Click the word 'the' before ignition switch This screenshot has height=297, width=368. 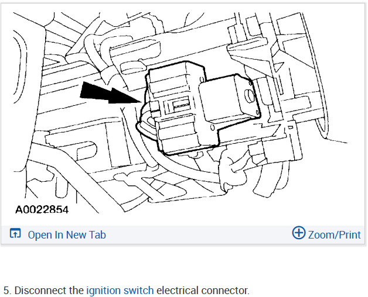coord(76,291)
